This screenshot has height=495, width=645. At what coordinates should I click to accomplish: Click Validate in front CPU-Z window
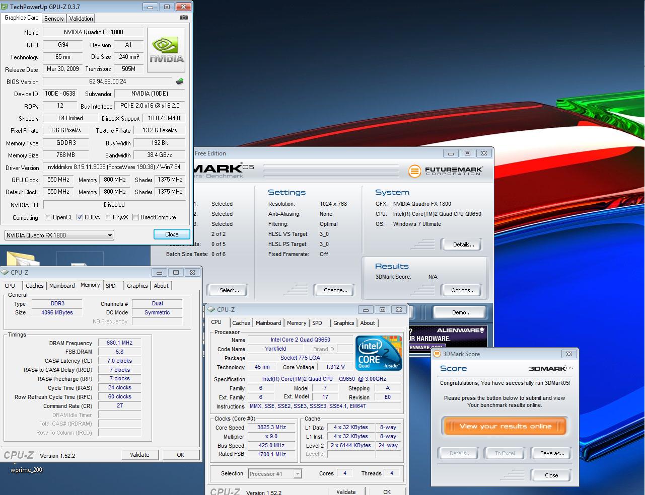point(346,491)
